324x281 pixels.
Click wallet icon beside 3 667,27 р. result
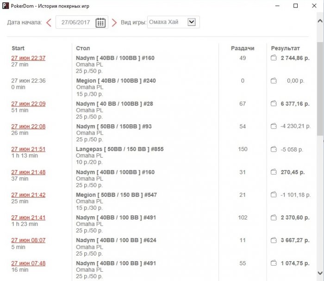(x=274, y=240)
